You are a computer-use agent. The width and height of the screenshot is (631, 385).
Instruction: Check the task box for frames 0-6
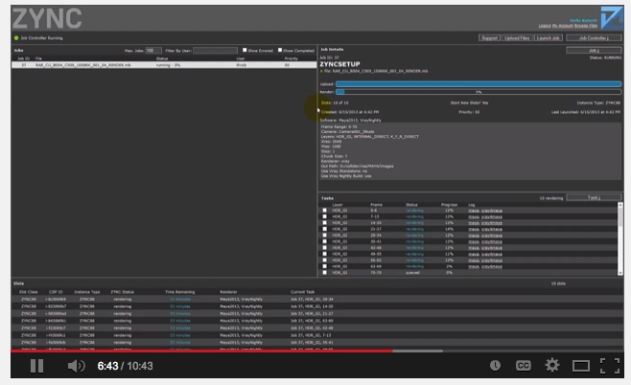[x=324, y=210]
